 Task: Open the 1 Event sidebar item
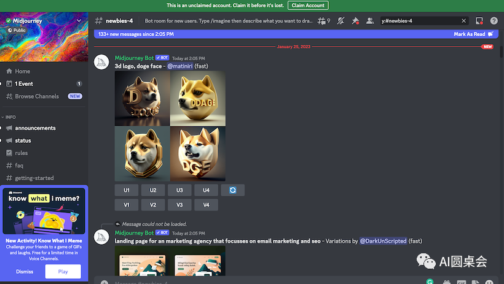coord(44,84)
